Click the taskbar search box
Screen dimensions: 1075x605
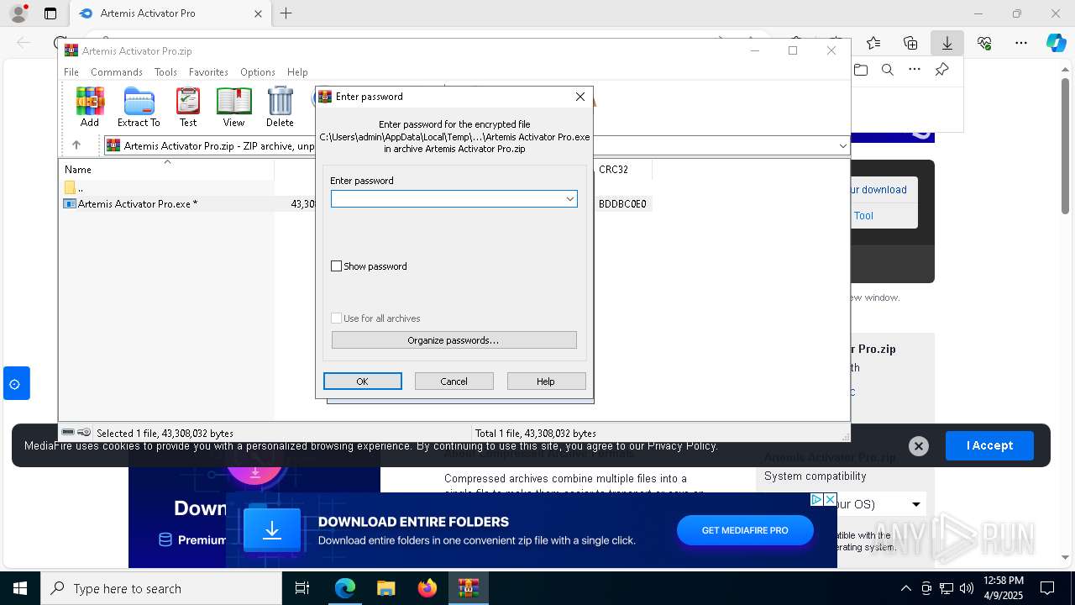(160, 588)
